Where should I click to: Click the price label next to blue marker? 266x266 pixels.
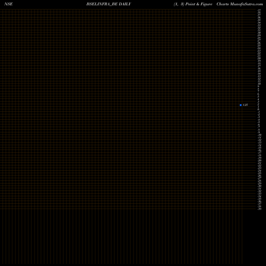tap(245, 105)
